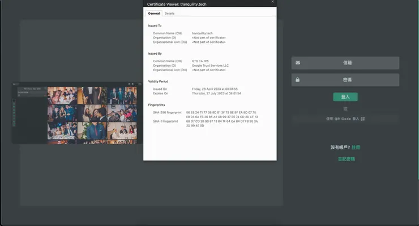The image size is (419, 226).
Task: Click 'Google Trust Services LLC' organisation value
Action: coord(210,66)
